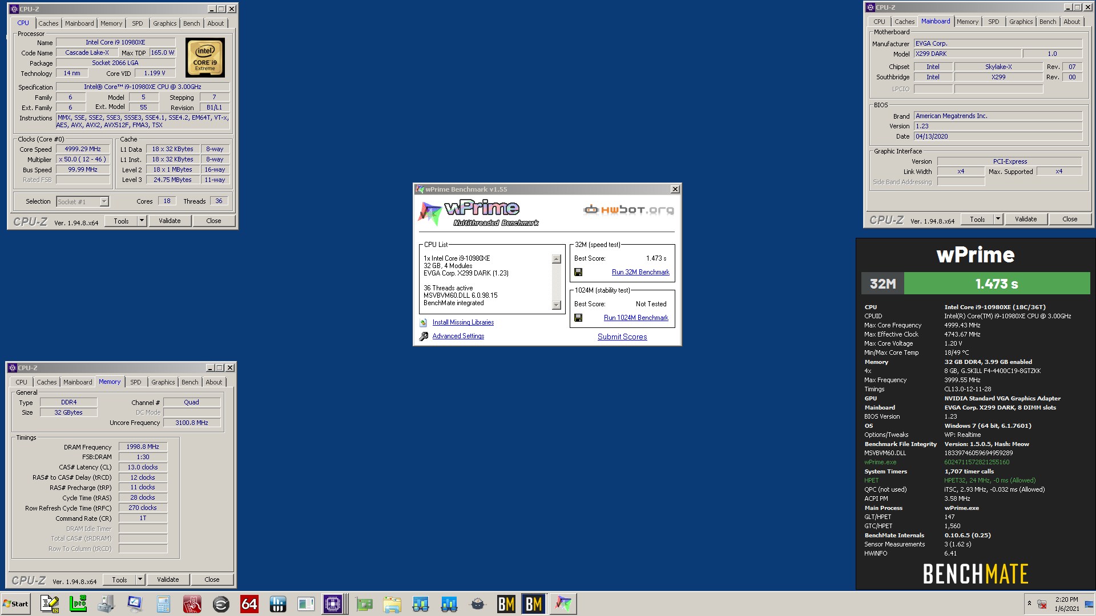This screenshot has width=1096, height=616.
Task: Open the first BenchMate BM taskbar icon
Action: pyautogui.click(x=506, y=603)
